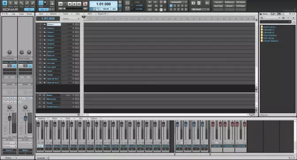Open the Custom track control dropdown
Screen dimensions: 297x160
click(x=71, y=19)
